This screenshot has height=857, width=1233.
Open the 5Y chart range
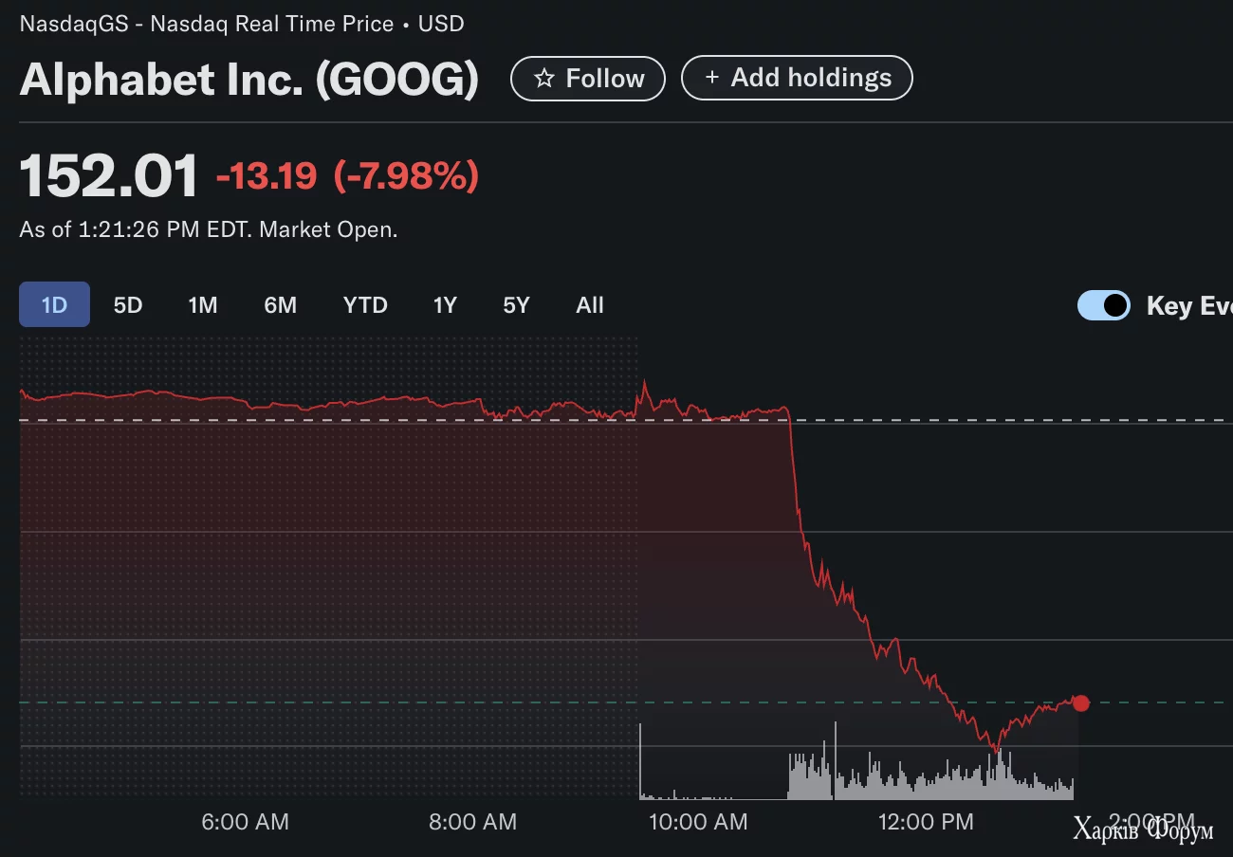tap(516, 305)
